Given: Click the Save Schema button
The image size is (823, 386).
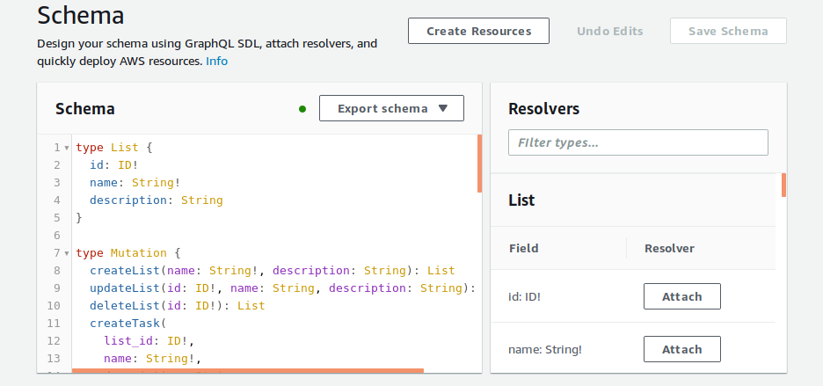Looking at the screenshot, I should point(728,31).
